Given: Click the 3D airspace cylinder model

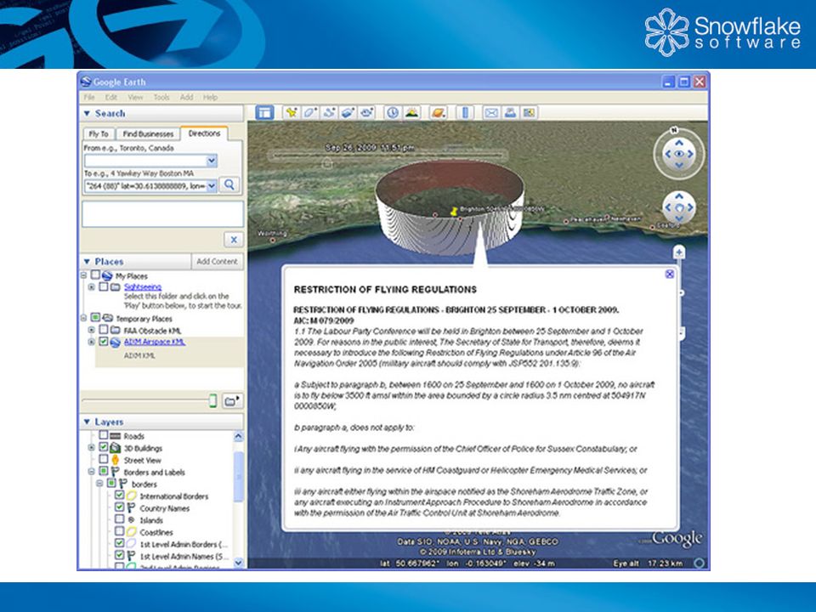Looking at the screenshot, I should click(450, 208).
